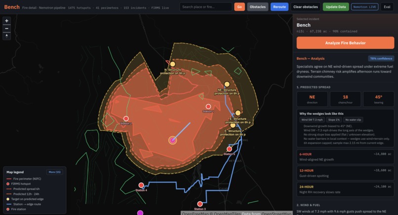Viewport: 398px width, 215px height.
Task: Click the 78% confidence badge
Action: 381,59
